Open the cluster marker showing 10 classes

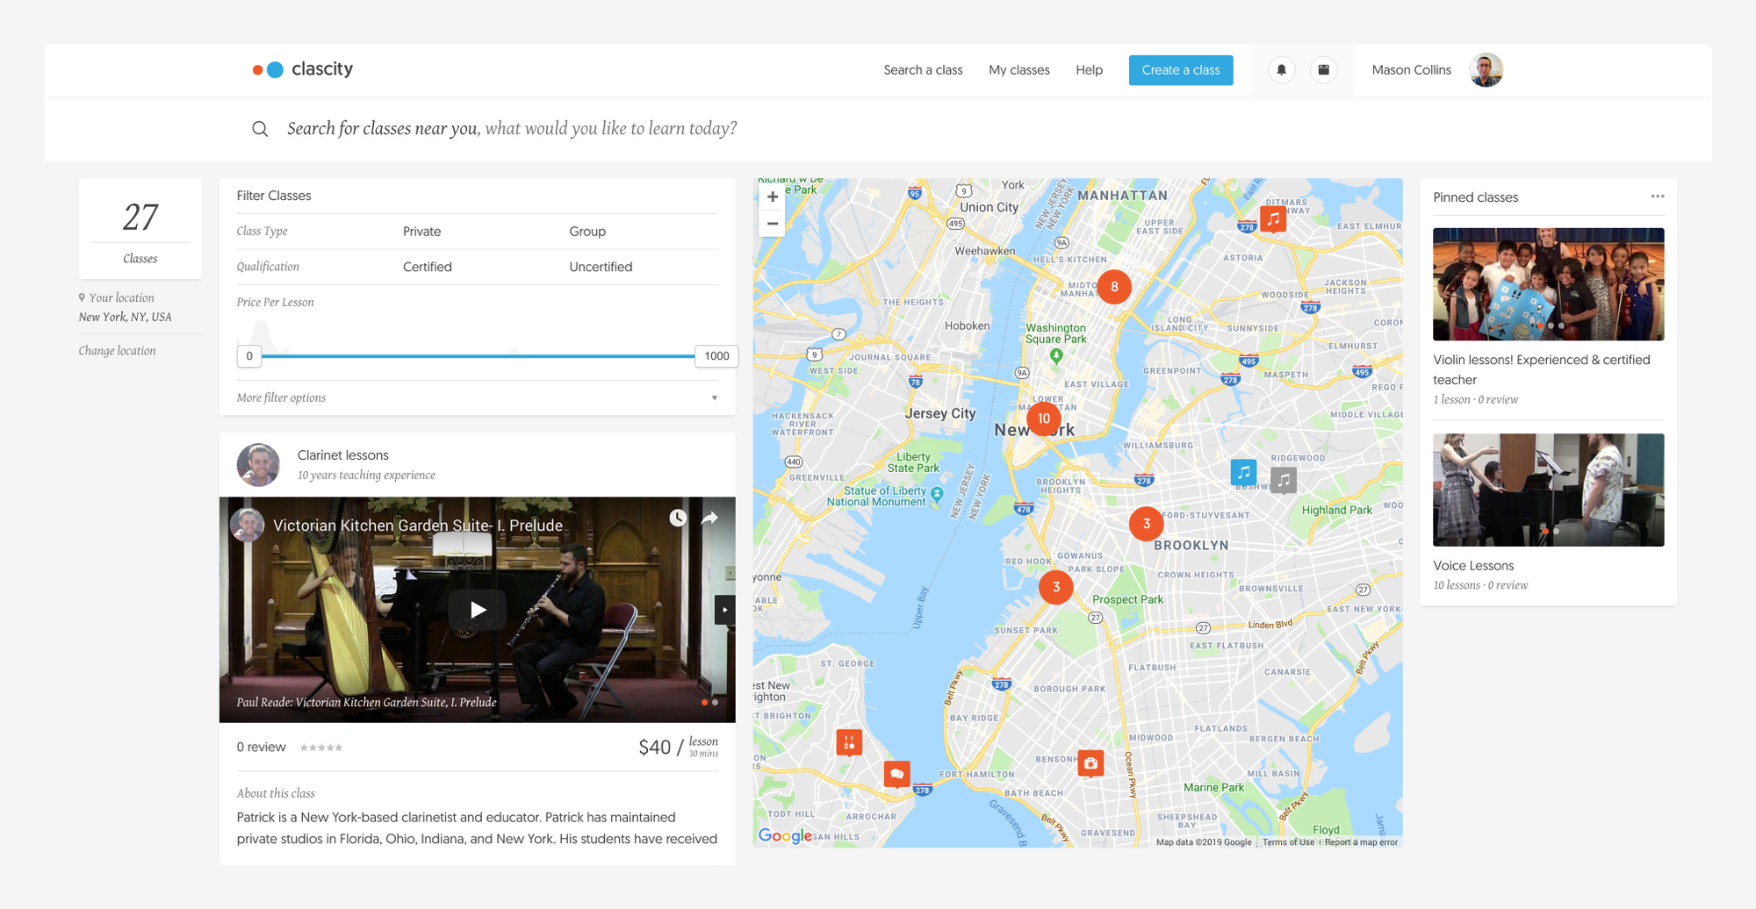[1044, 419]
